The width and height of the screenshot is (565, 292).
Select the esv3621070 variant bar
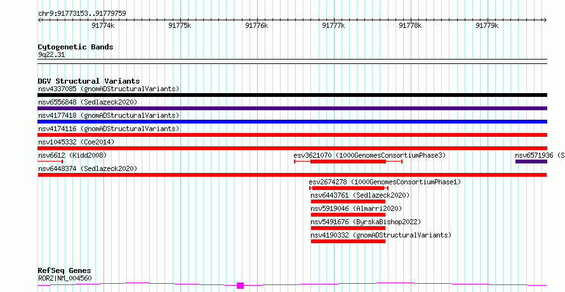coord(348,162)
